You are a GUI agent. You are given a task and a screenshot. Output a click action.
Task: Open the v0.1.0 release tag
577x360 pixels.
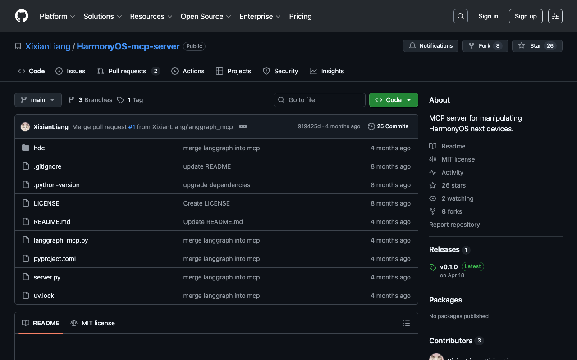pos(449,266)
